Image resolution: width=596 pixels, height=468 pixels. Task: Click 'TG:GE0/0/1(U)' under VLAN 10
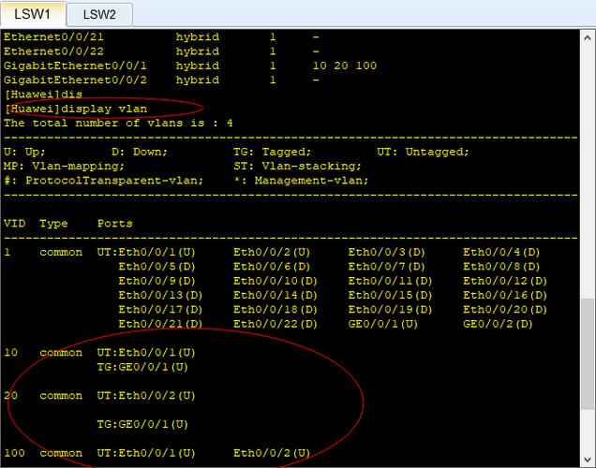coord(142,367)
